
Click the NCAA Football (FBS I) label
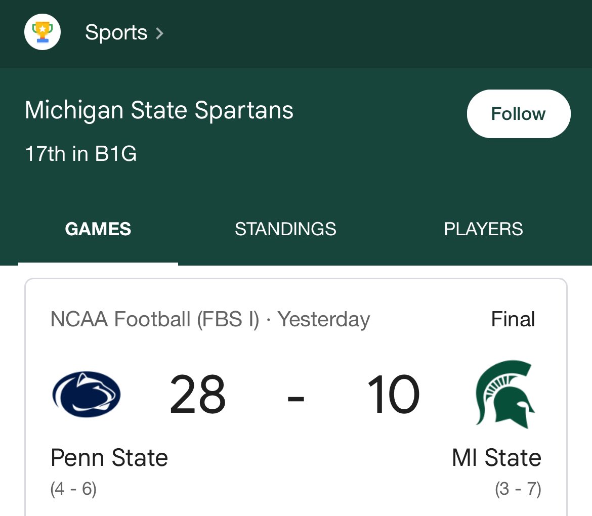154,319
